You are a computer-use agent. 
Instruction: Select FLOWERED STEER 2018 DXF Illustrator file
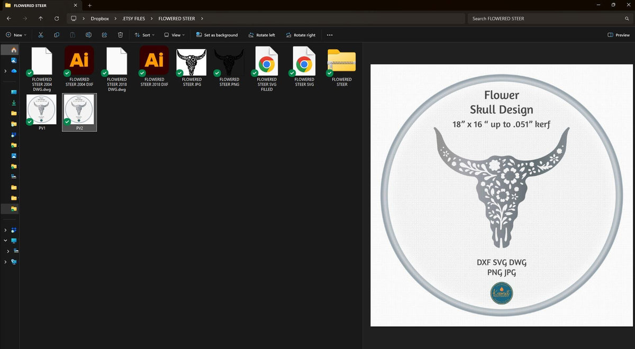click(x=154, y=67)
